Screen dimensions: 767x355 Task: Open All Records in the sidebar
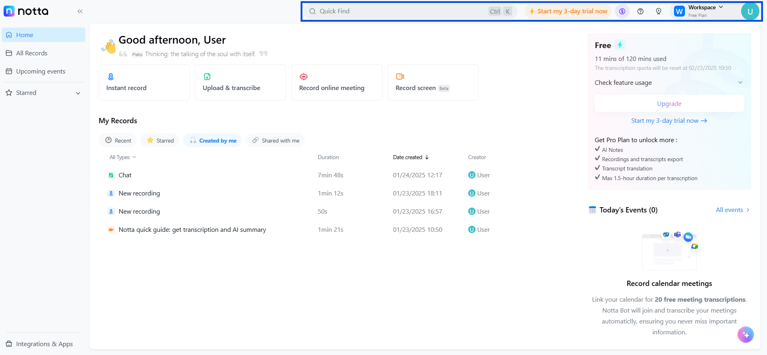coord(43,53)
